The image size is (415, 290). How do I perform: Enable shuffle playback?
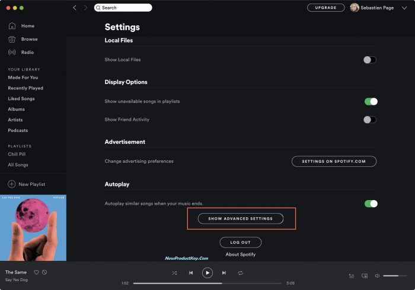click(x=174, y=273)
